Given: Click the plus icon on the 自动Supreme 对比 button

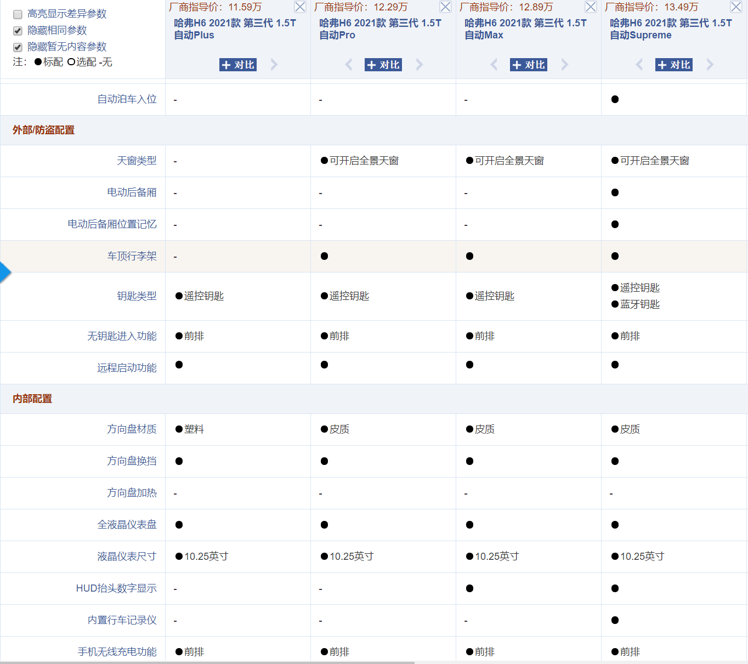Looking at the screenshot, I should [x=662, y=64].
